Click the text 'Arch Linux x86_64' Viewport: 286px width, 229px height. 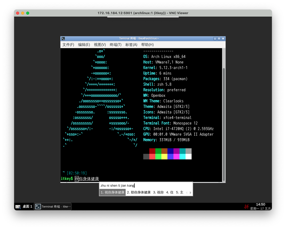click(168, 57)
